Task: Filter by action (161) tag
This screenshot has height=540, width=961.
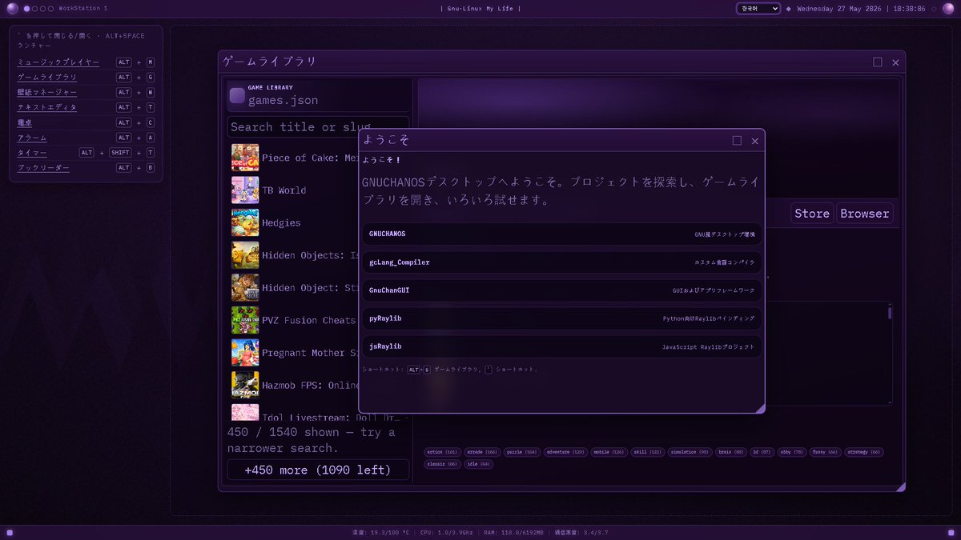Action: point(441,452)
